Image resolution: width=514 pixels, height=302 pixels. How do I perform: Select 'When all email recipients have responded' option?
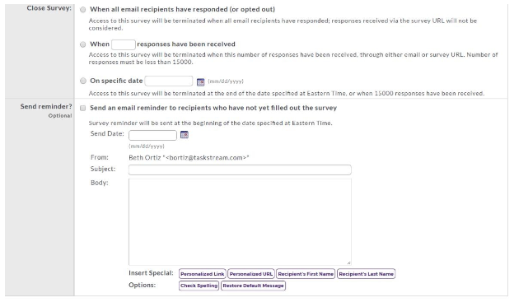point(83,10)
